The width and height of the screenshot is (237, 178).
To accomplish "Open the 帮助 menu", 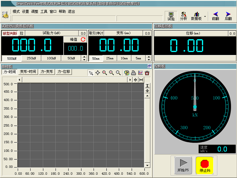I will click(x=62, y=11).
